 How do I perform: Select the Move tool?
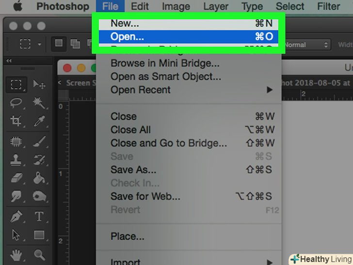click(39, 84)
